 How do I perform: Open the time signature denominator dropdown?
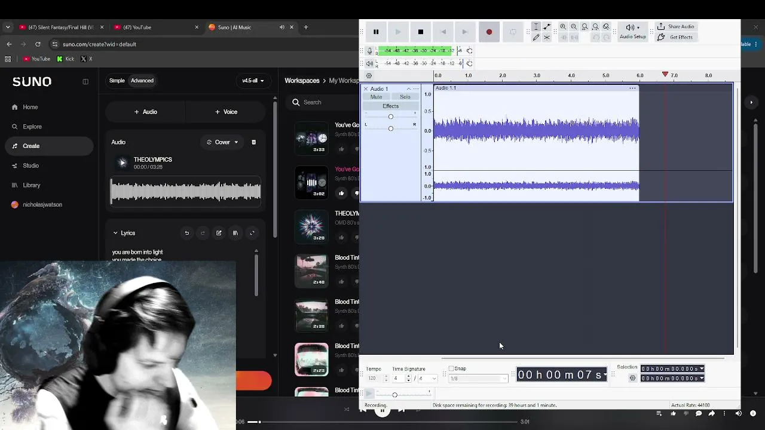pyautogui.click(x=427, y=379)
